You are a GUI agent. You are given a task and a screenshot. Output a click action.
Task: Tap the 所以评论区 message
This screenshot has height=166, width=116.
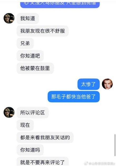33,112
